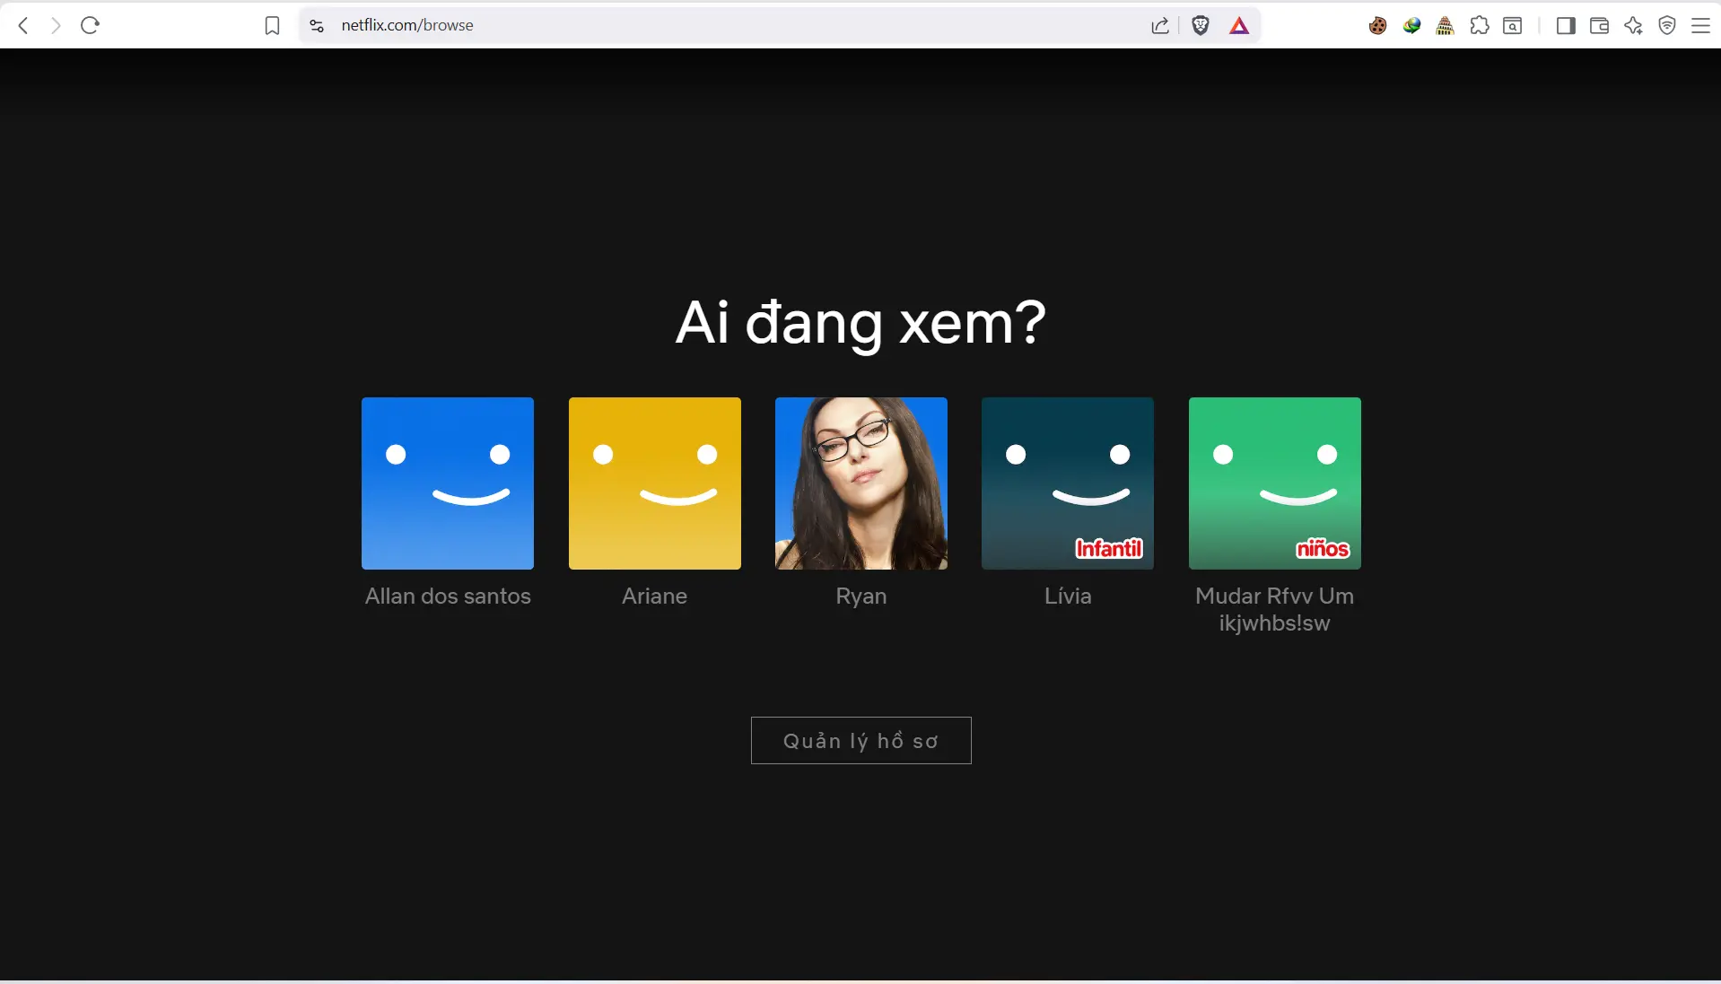
Task: Go back using the browser back arrow
Action: (24, 25)
